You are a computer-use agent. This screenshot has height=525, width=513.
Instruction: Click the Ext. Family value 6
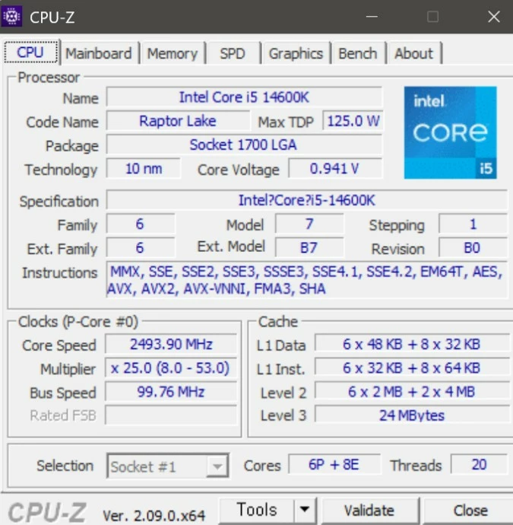(x=140, y=248)
